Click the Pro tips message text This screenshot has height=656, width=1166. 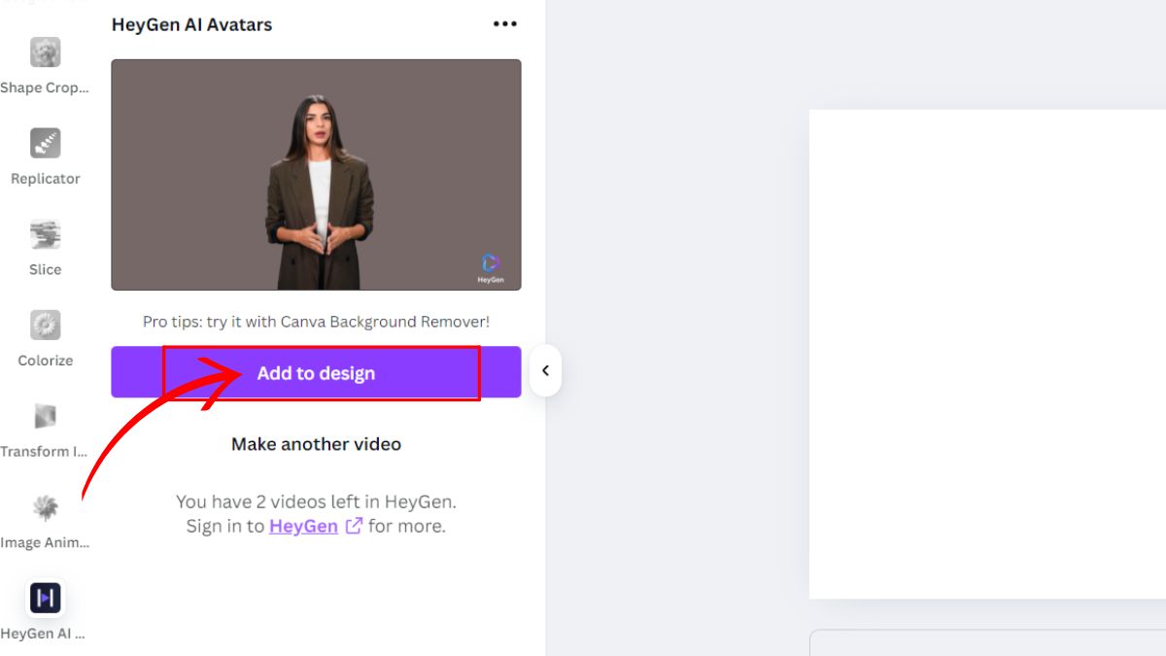point(316,321)
